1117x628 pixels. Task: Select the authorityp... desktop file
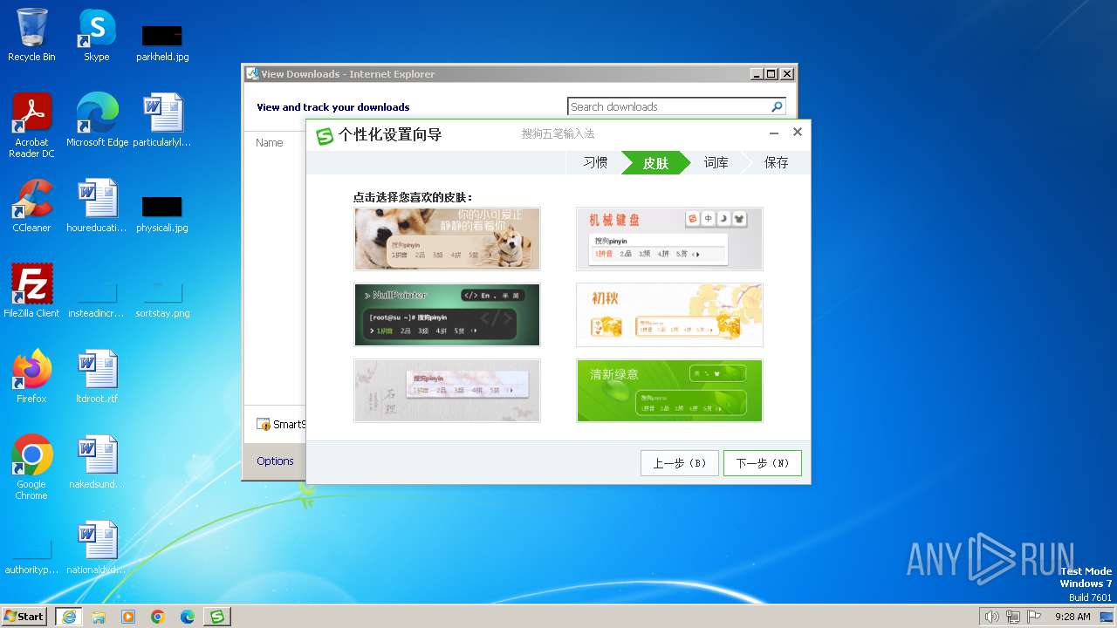[31, 556]
